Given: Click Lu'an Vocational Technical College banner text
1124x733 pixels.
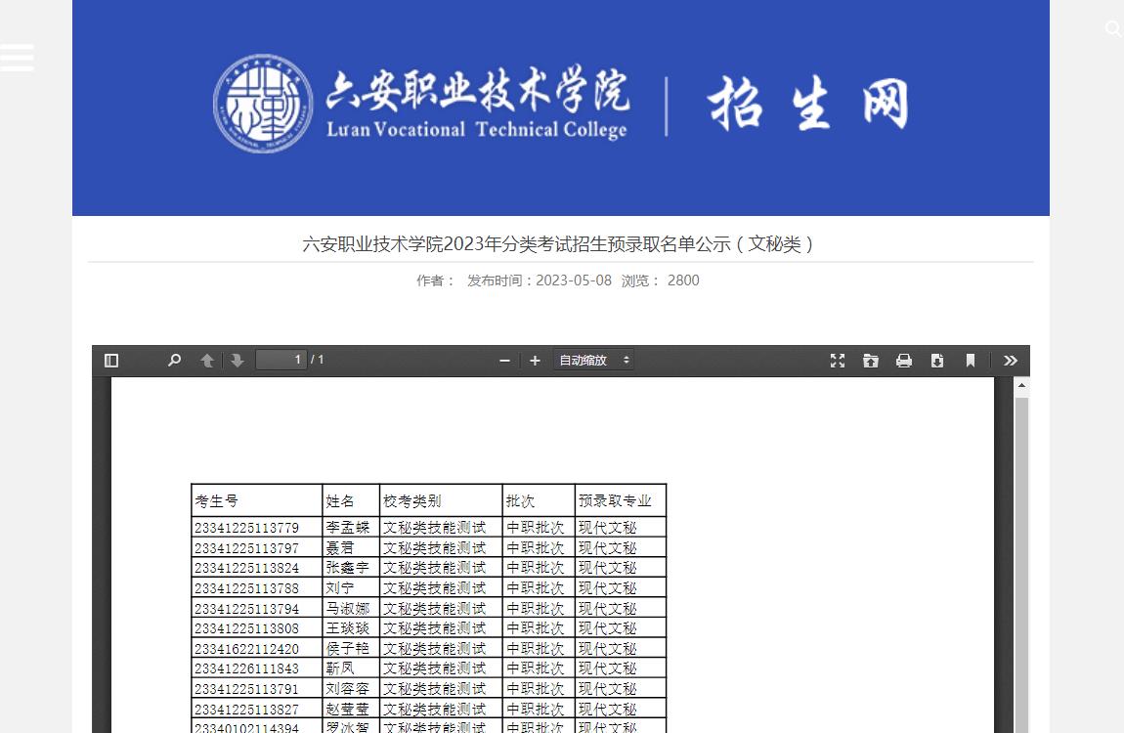Looking at the screenshot, I should pos(477,130).
